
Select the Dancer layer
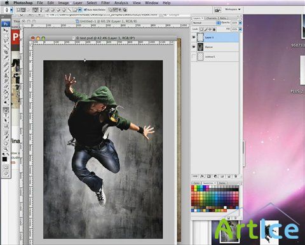215,47
